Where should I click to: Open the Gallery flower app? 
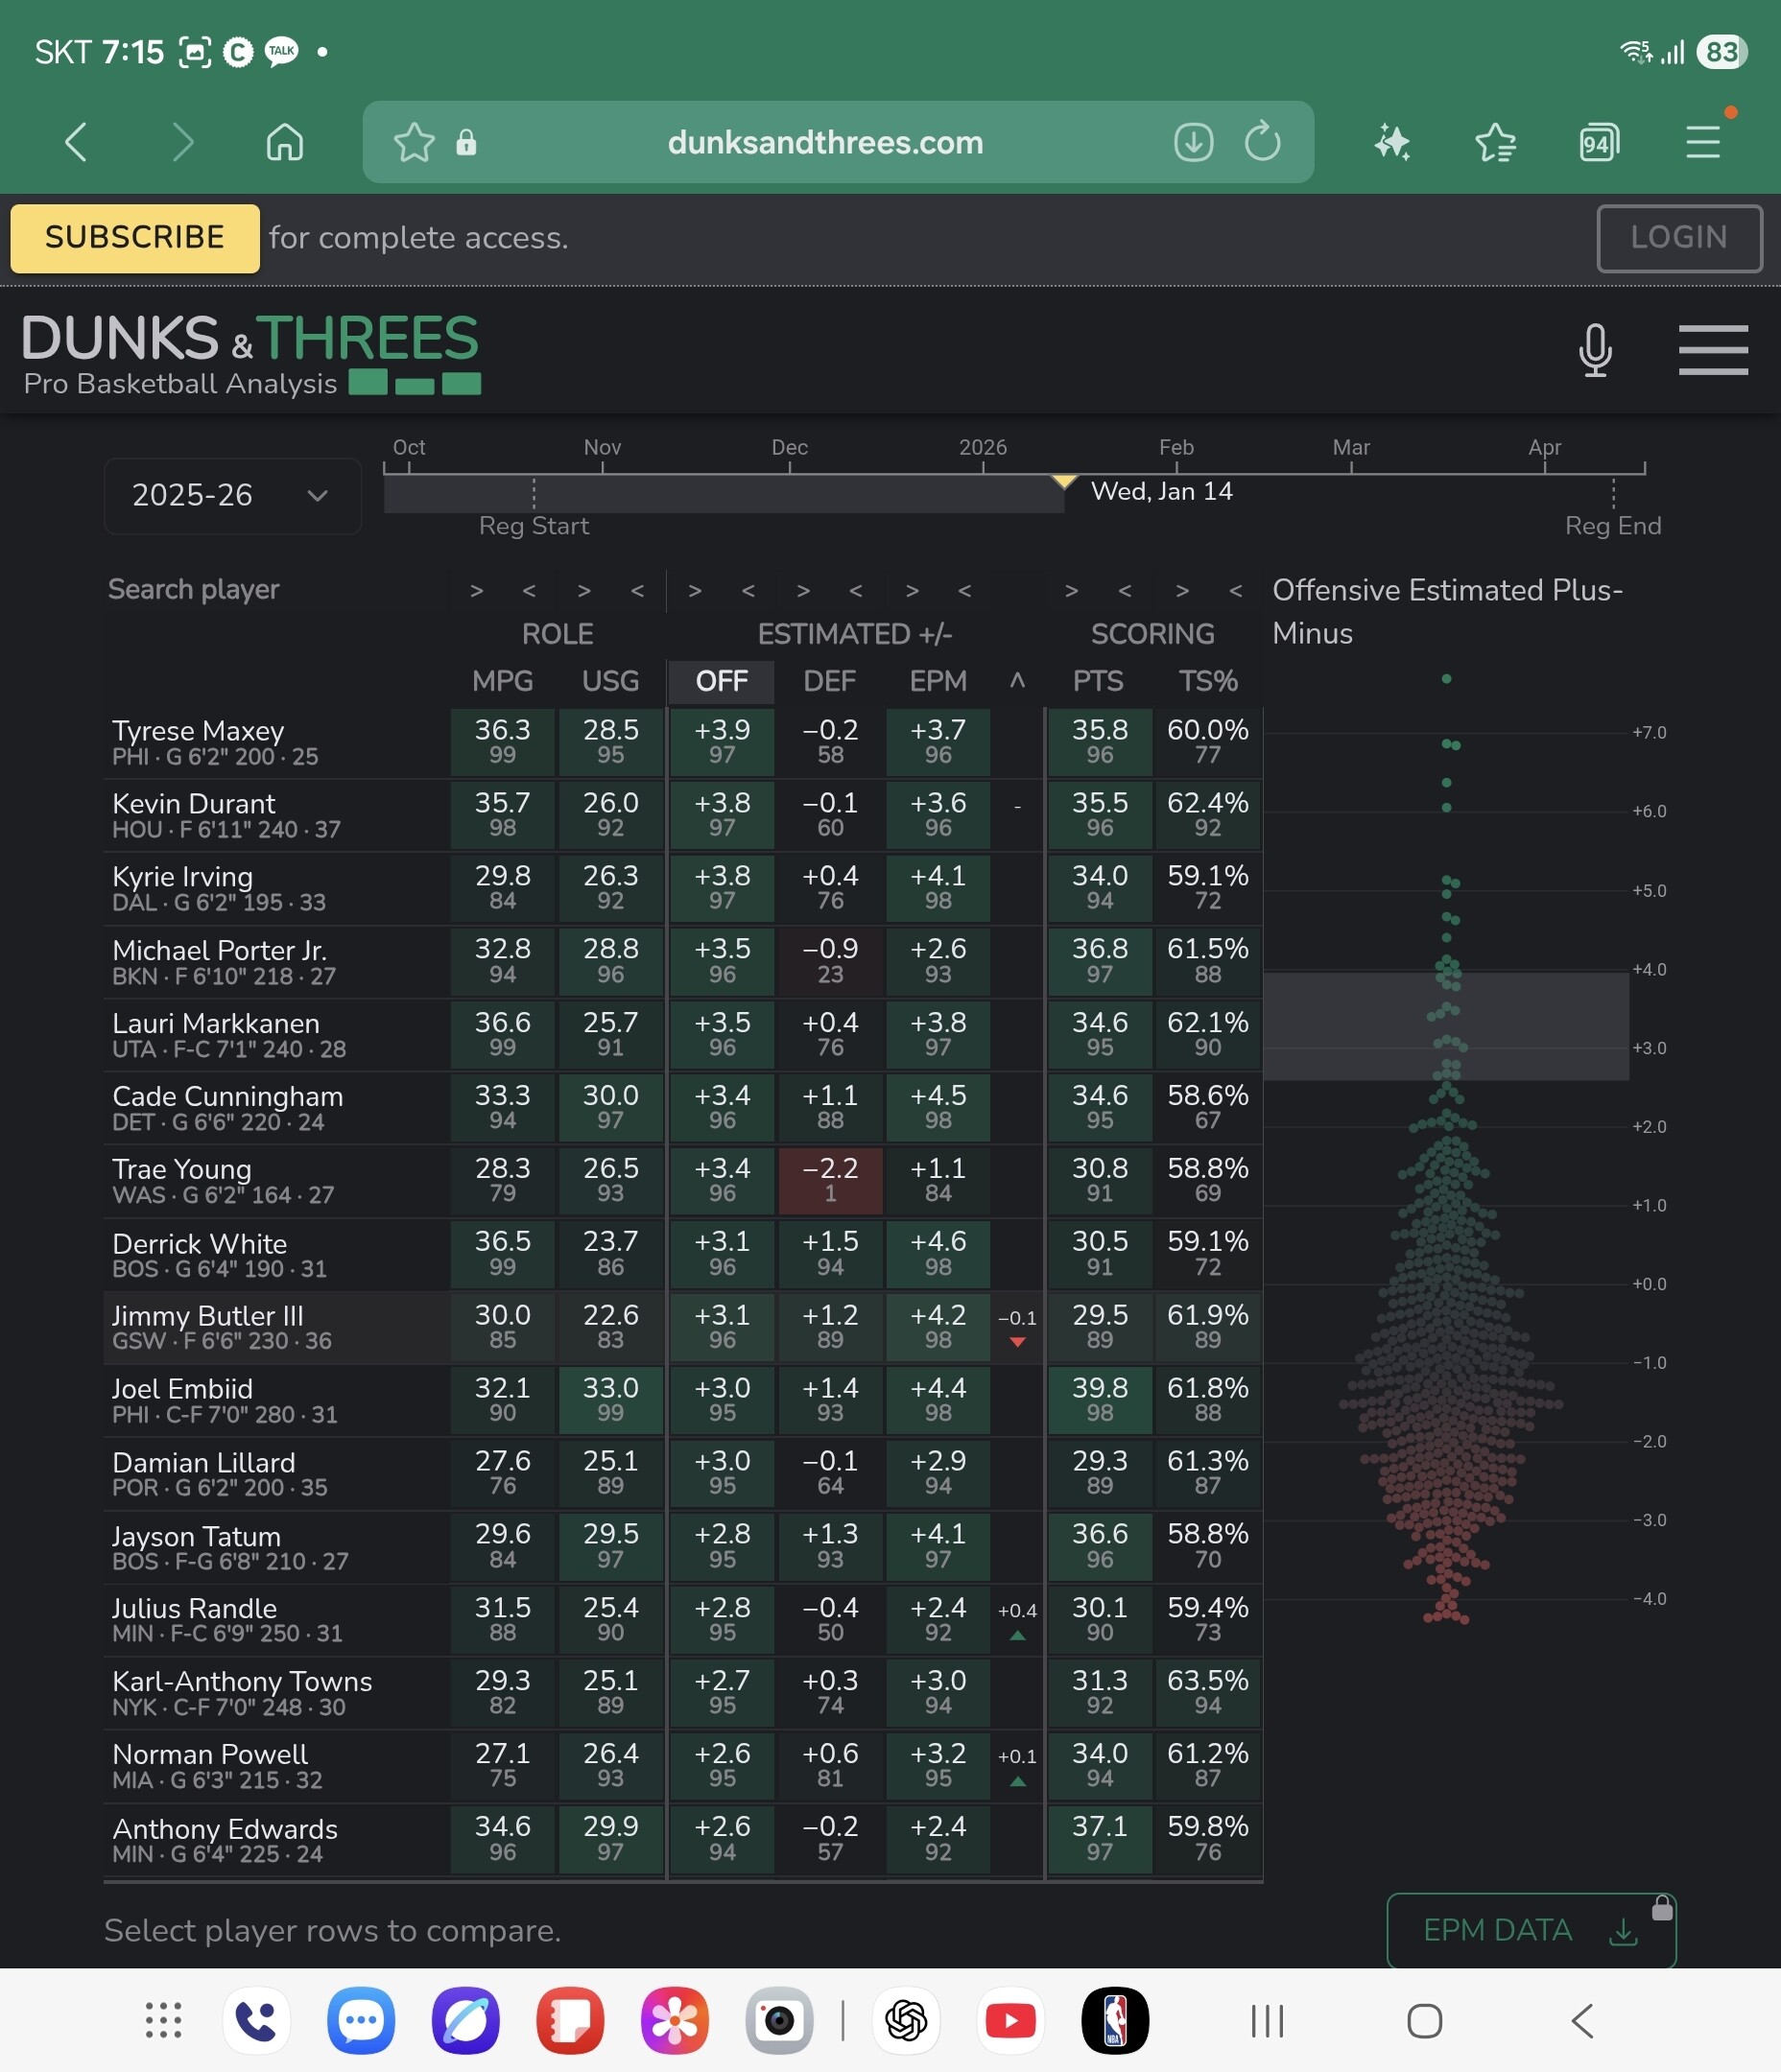pos(675,2020)
